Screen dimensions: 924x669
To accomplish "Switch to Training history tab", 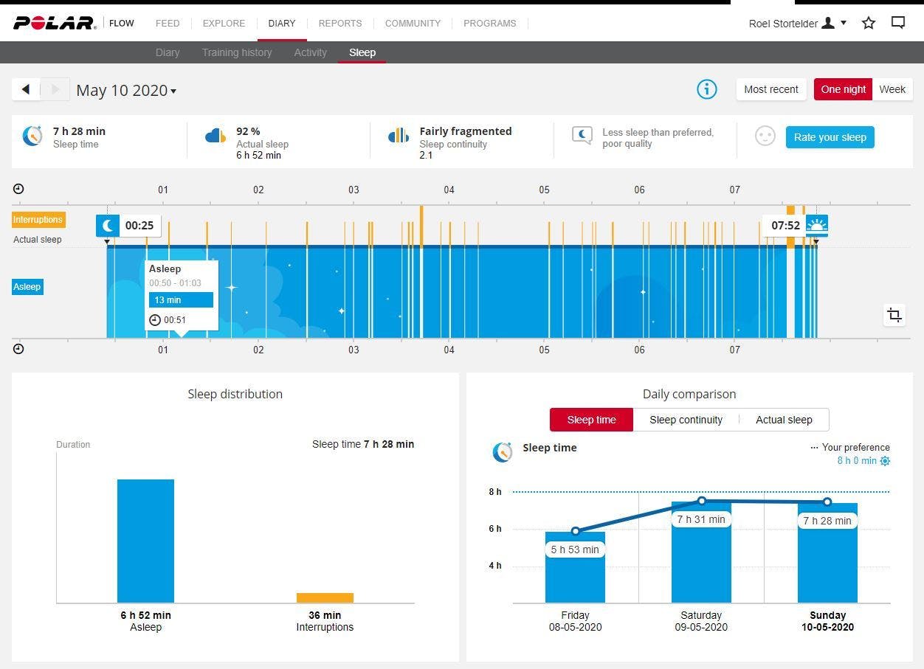I will coord(237,52).
